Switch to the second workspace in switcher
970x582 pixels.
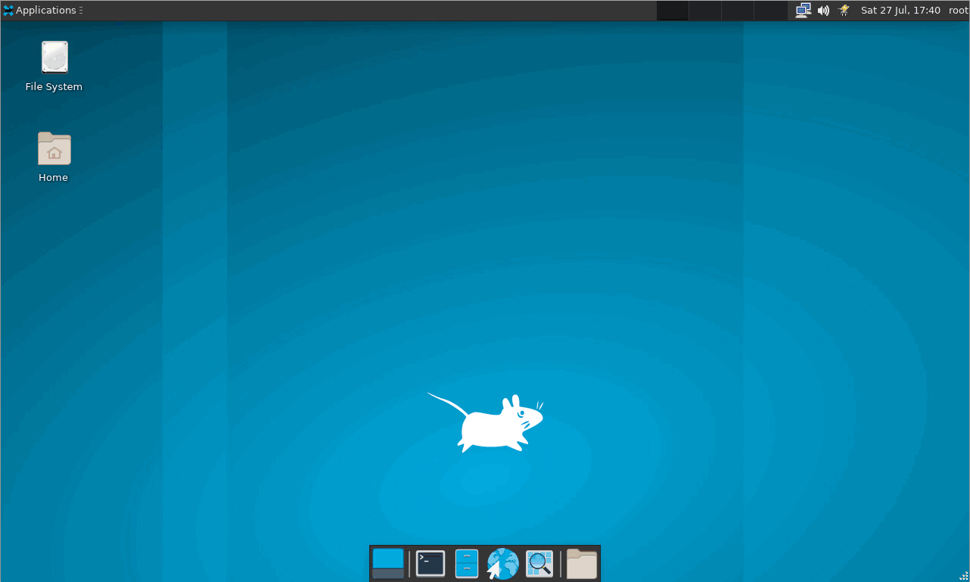(705, 11)
